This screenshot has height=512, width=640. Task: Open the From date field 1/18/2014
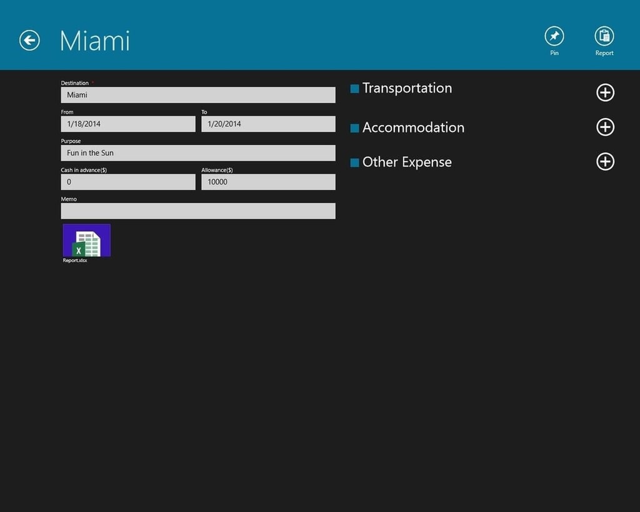pos(128,124)
